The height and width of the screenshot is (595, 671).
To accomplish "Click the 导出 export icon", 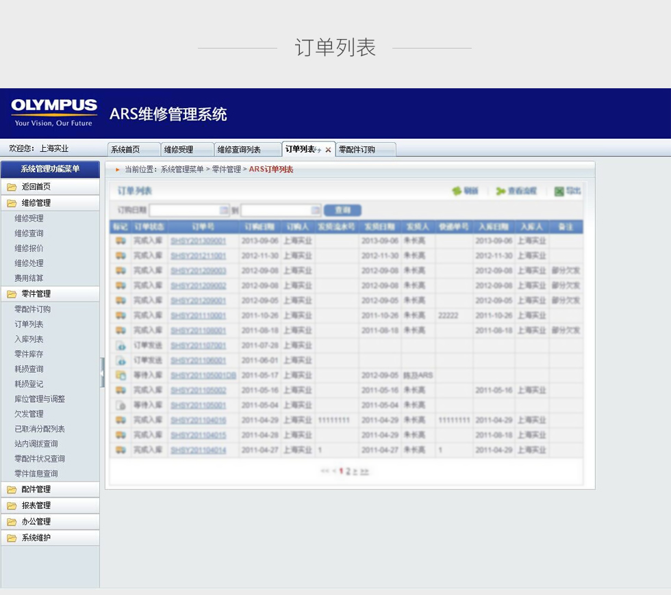I will click(x=559, y=191).
